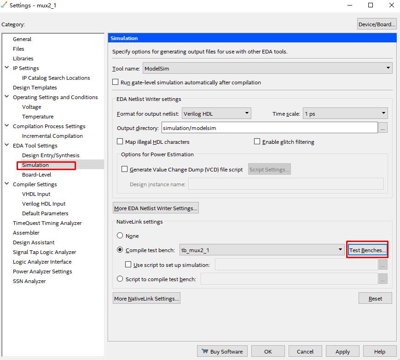Select the Voltage category
The image size is (400, 360).
coord(32,107)
